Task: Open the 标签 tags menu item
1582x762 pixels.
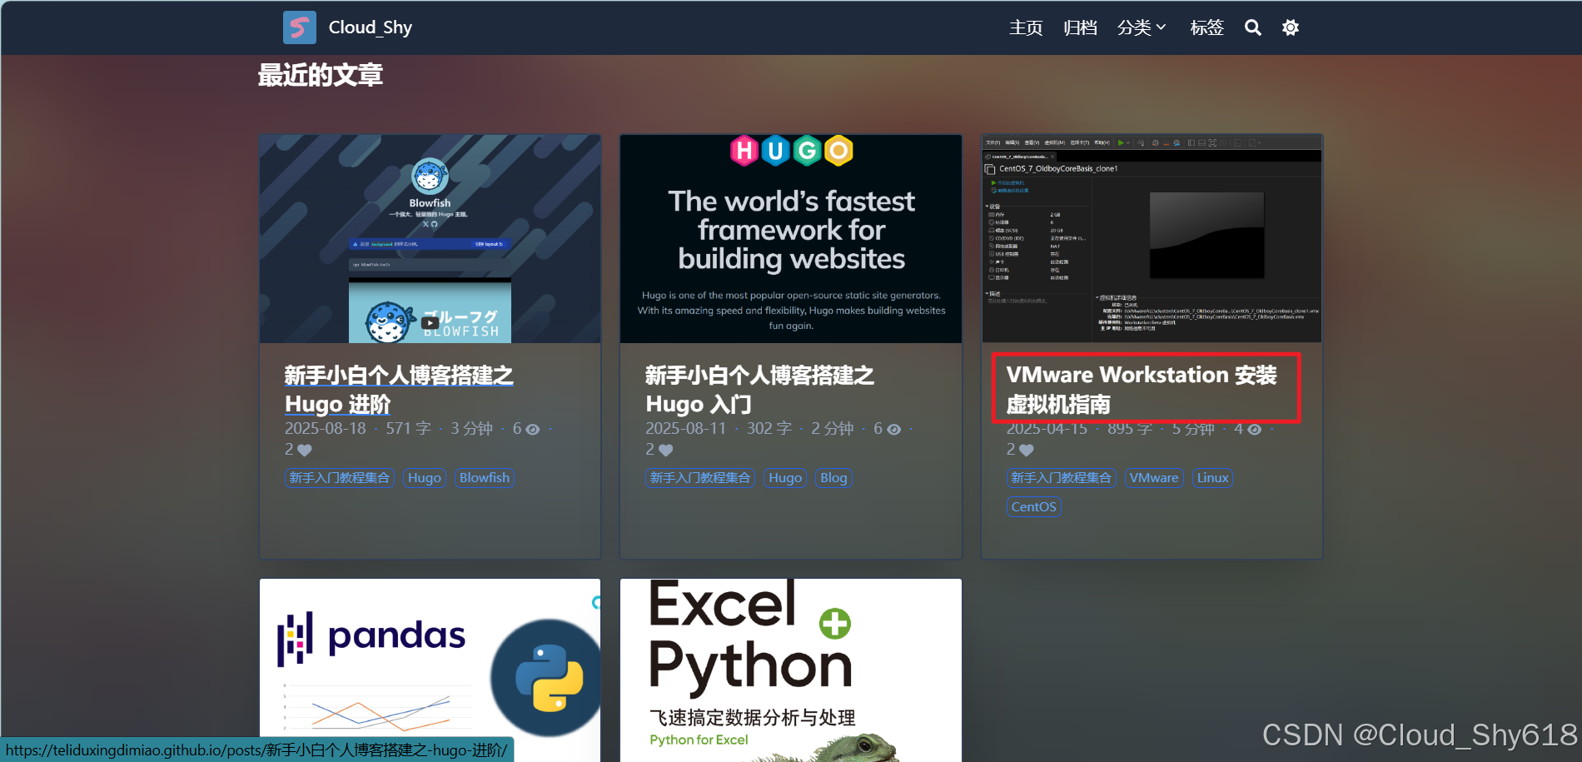Action: (1206, 27)
